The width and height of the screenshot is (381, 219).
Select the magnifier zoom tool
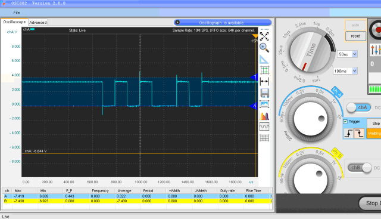[x=264, y=48]
